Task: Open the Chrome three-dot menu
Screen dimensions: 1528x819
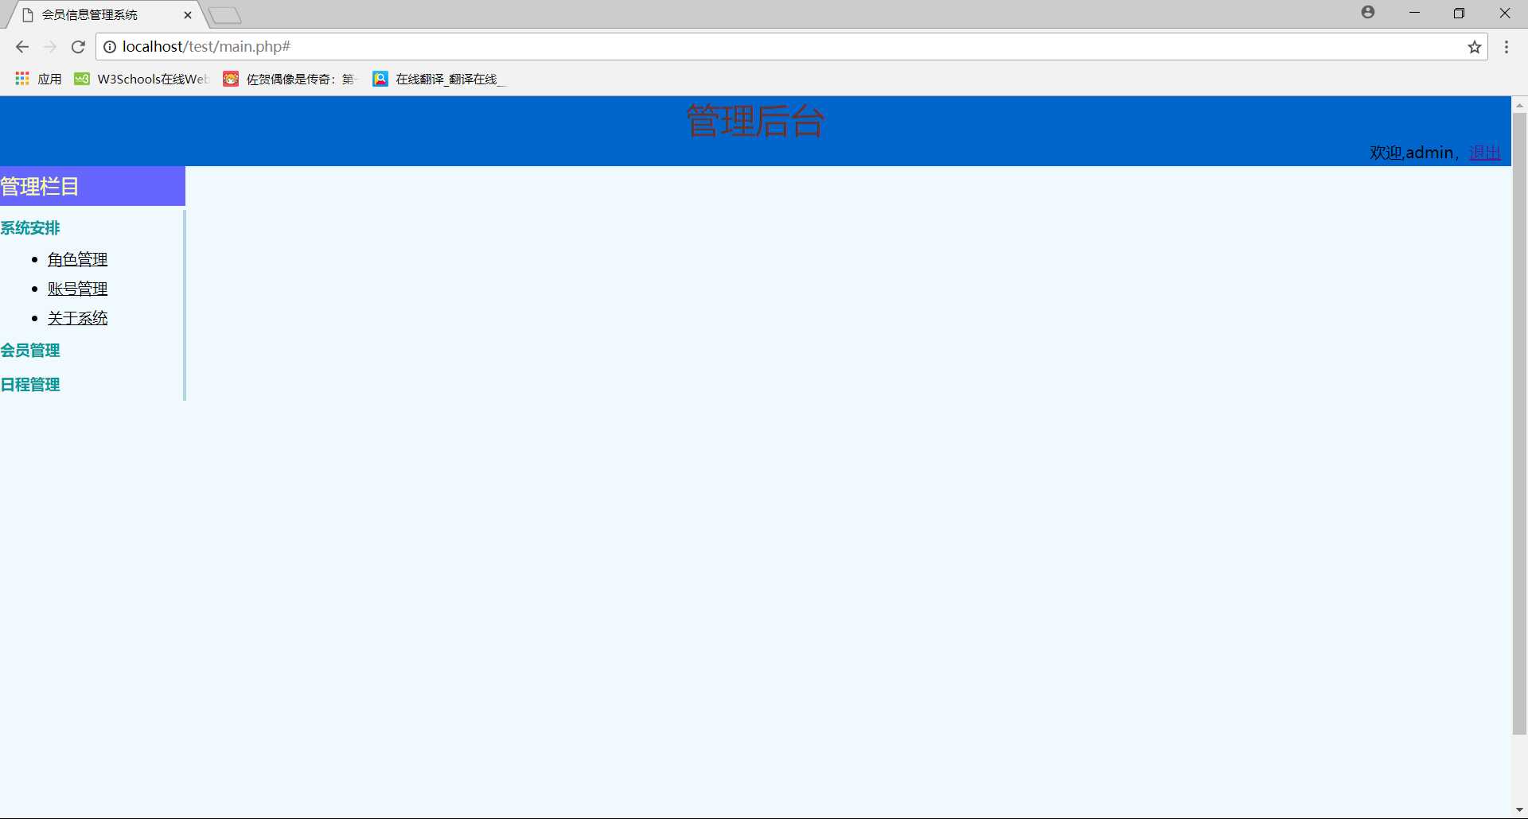Action: pyautogui.click(x=1507, y=47)
